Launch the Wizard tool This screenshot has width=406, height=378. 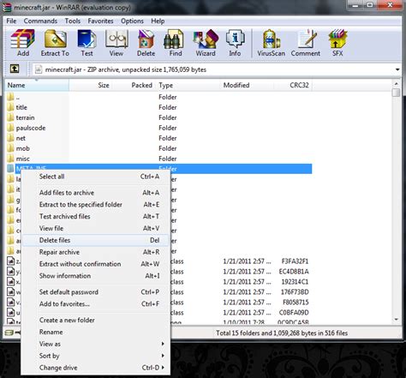click(x=206, y=43)
